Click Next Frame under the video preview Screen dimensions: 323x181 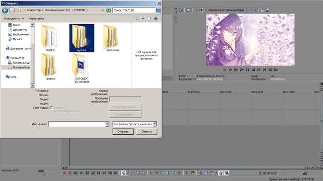[276, 70]
